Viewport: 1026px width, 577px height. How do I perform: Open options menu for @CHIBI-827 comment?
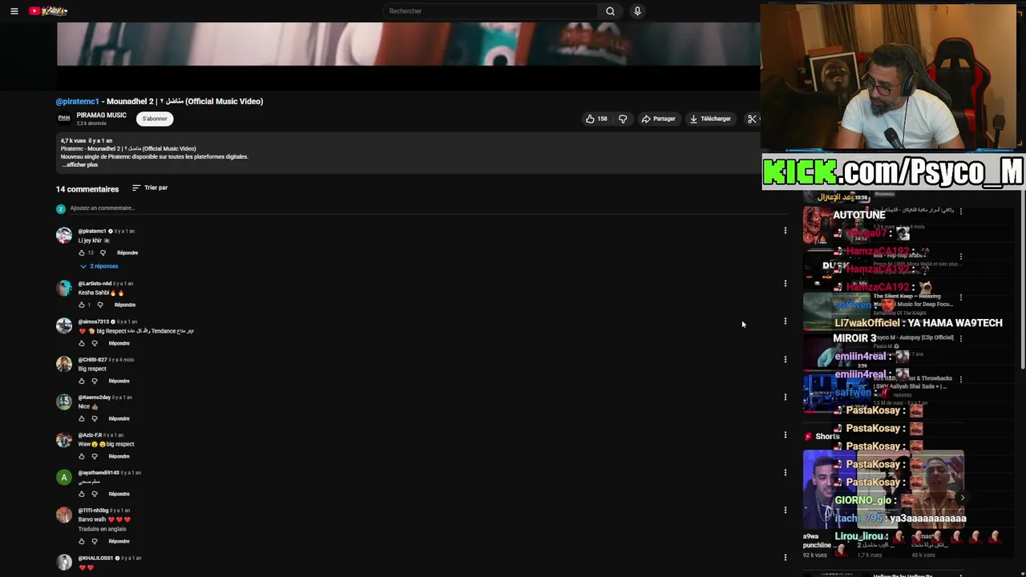[785, 359]
